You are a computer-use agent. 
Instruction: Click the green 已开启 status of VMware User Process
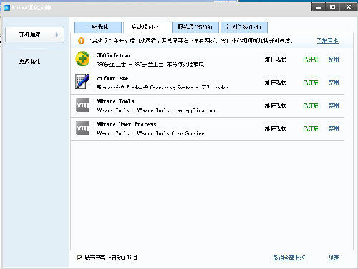point(311,128)
